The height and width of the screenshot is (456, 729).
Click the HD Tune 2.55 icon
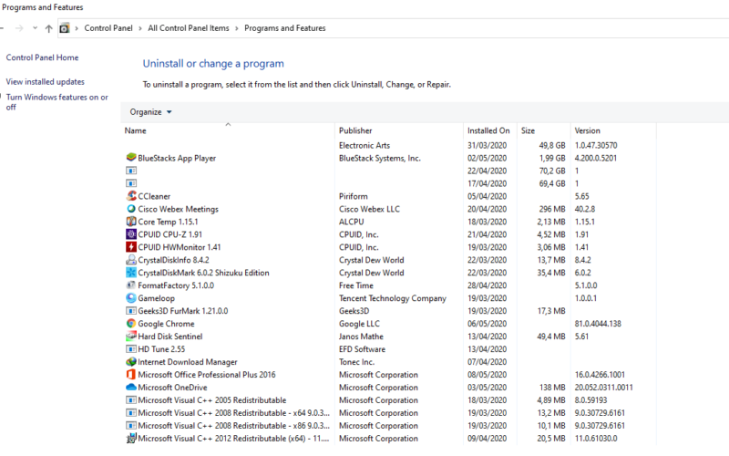(x=131, y=348)
